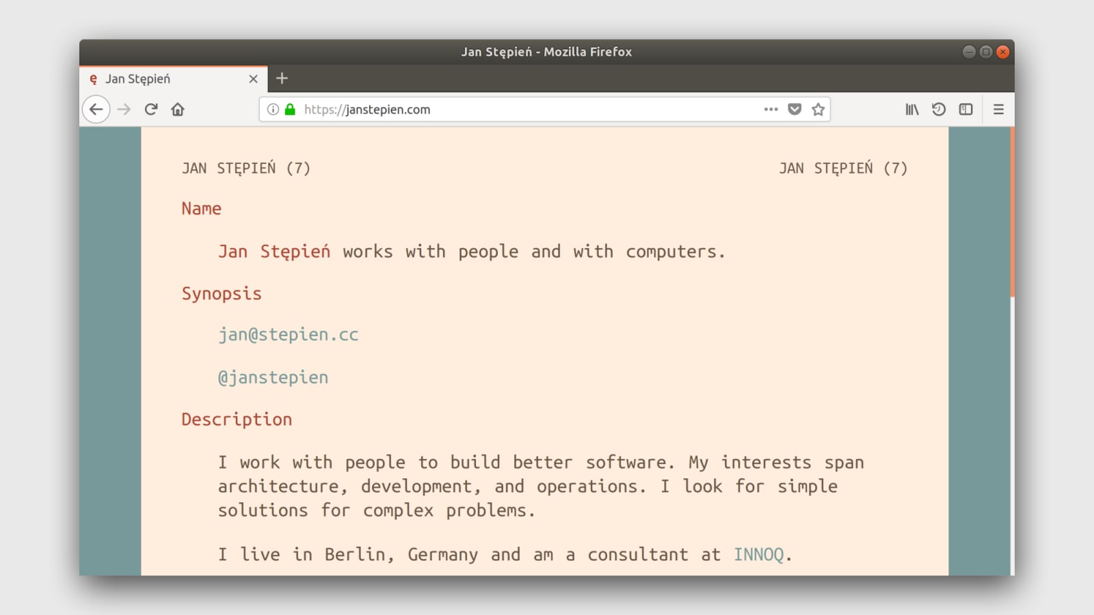Show synced tabs history icon
Screen dimensions: 1094x615
[x=939, y=109]
